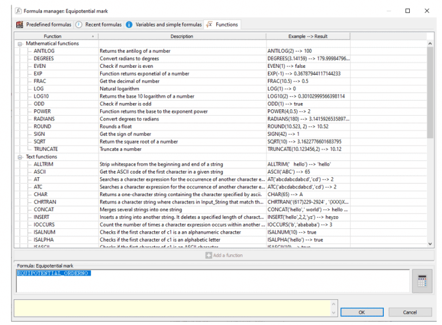Click inside the Formula text field
Viewport: 442px width, 325px height.
point(213,281)
